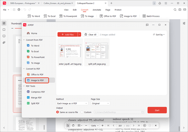Click the feedback icon in JOPDF dialog
The image size is (188, 132).
coord(147,25)
